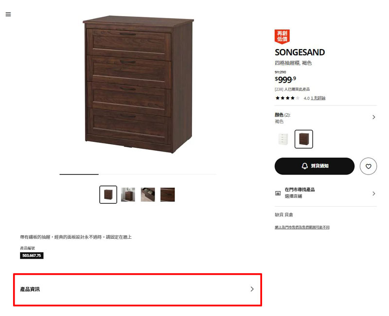Expand the 顏色 color options chevron

[373, 117]
